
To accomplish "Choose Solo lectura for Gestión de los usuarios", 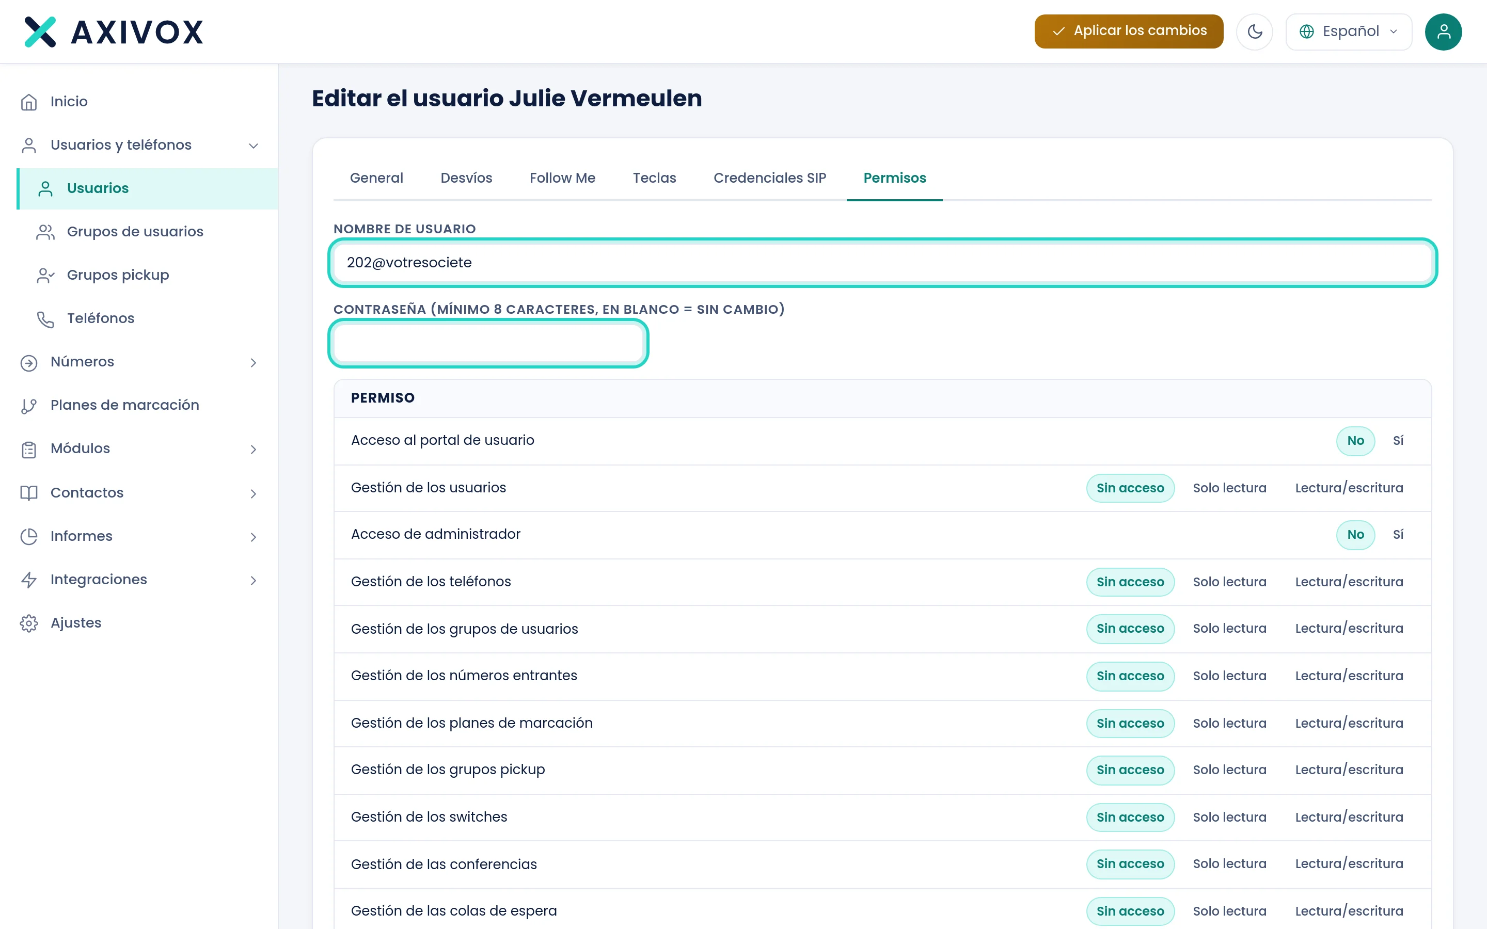I will coord(1229,488).
